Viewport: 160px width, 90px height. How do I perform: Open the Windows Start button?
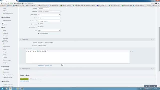click(2, 89)
